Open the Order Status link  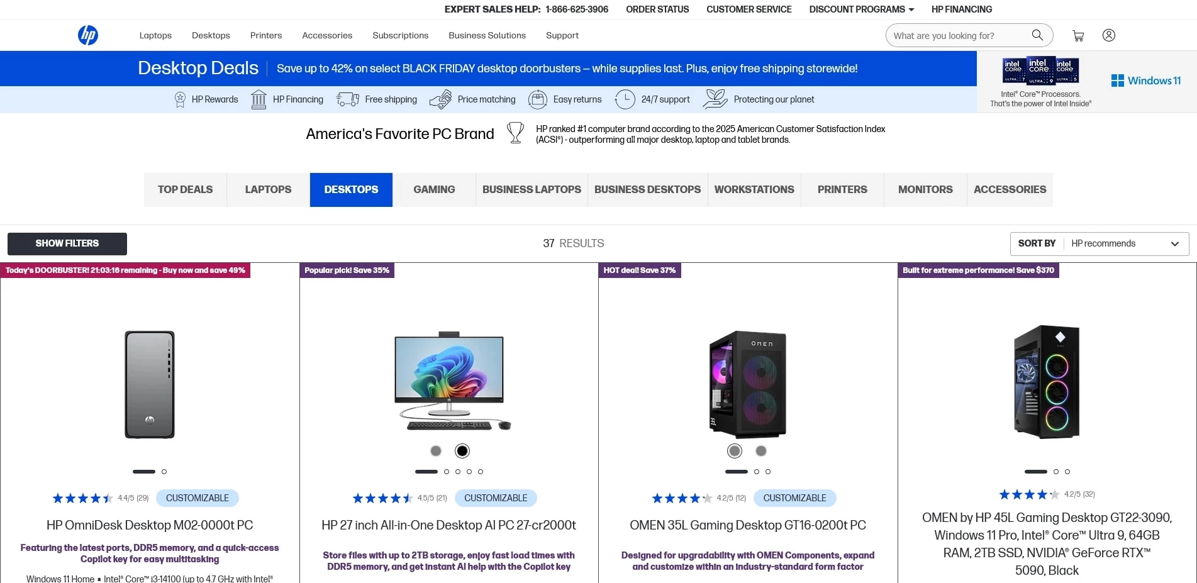click(x=657, y=9)
